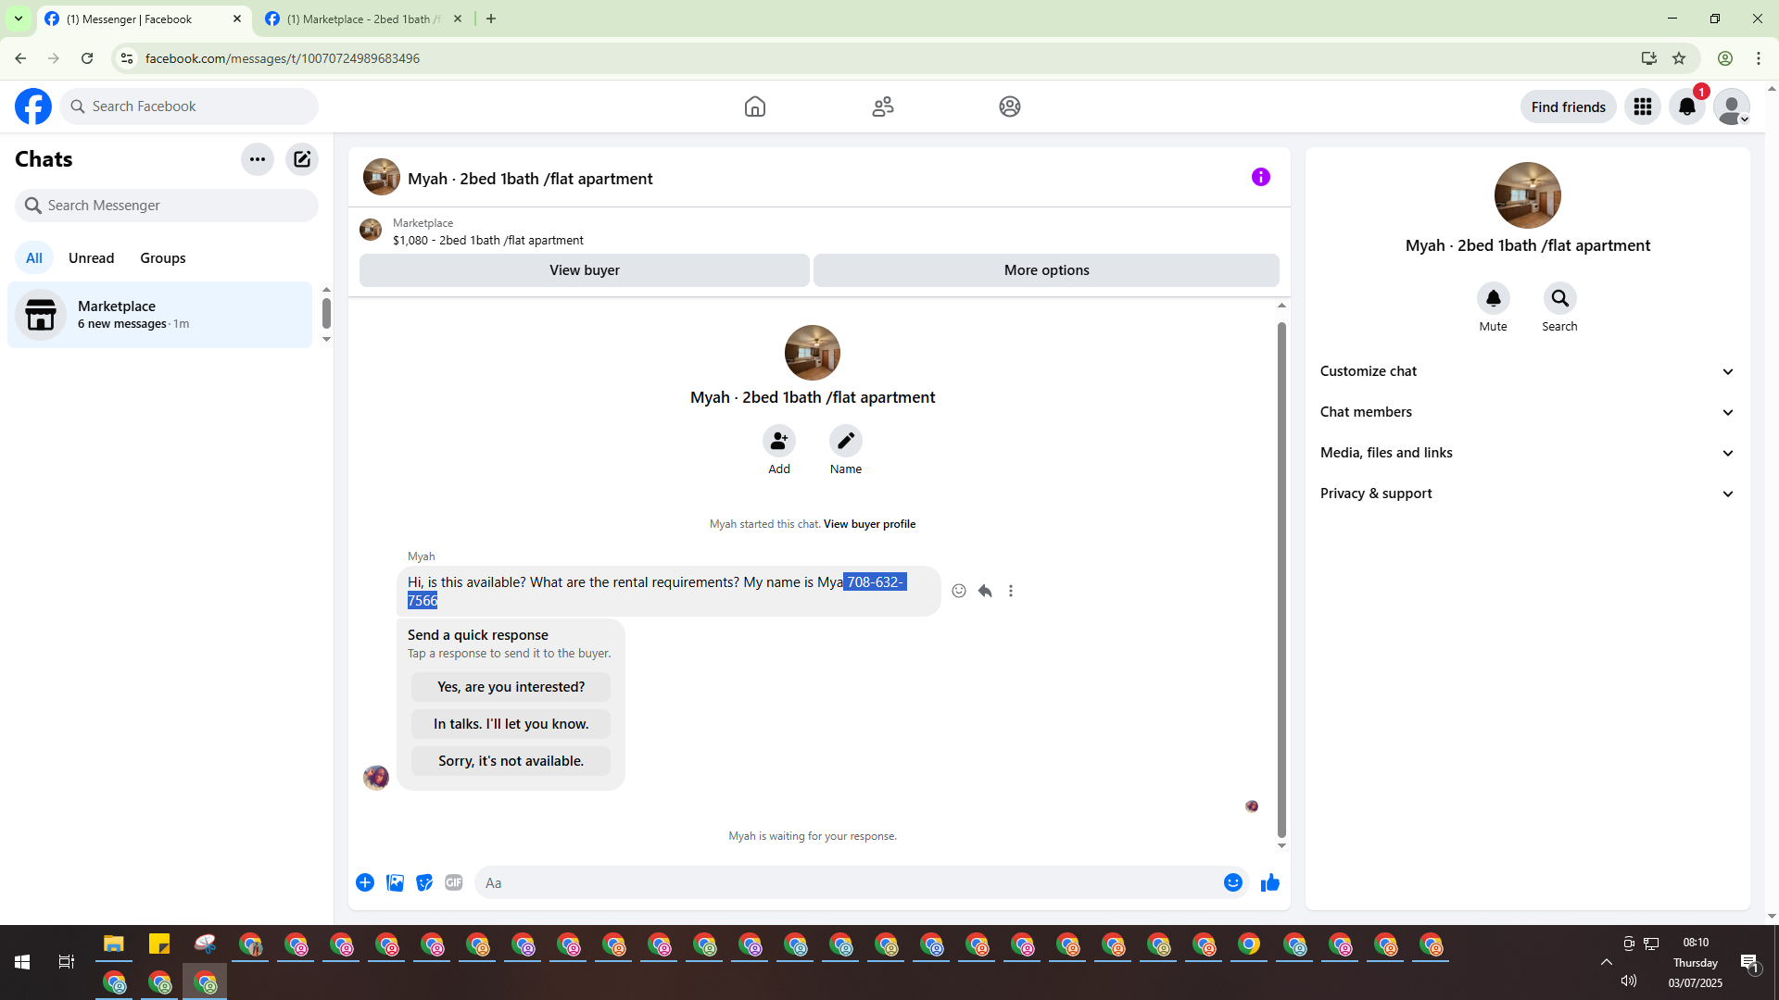Click the attach photo icon
1779x1000 pixels.
tap(395, 882)
